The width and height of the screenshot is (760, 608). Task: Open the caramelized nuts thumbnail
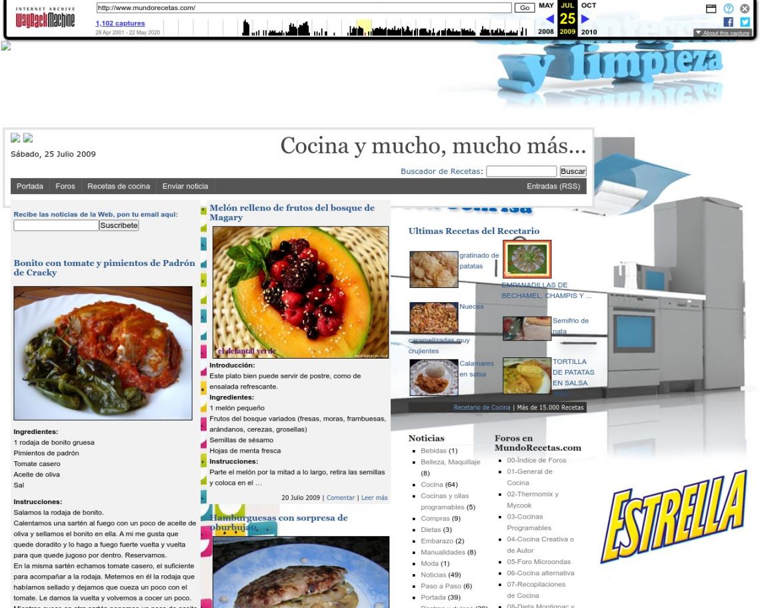(434, 318)
